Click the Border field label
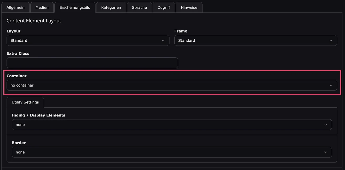 coord(19,143)
